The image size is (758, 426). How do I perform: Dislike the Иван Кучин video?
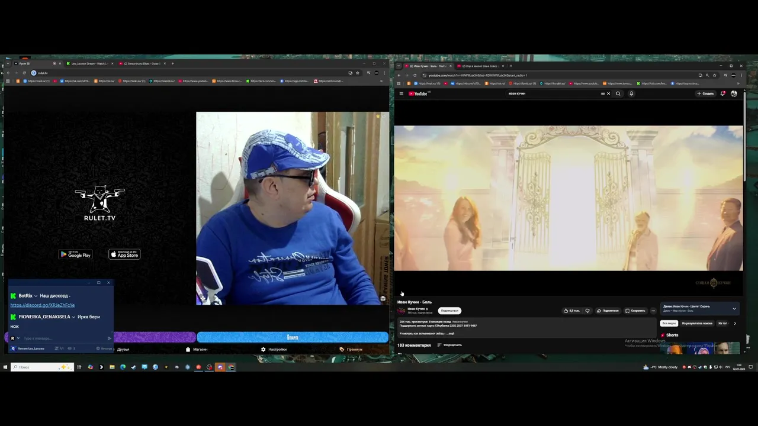tap(587, 311)
